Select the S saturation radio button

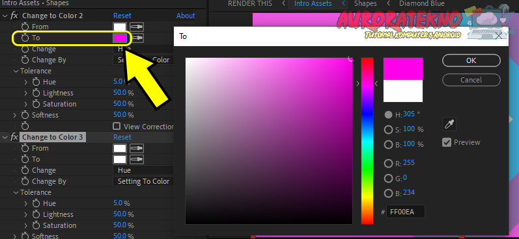click(x=388, y=129)
